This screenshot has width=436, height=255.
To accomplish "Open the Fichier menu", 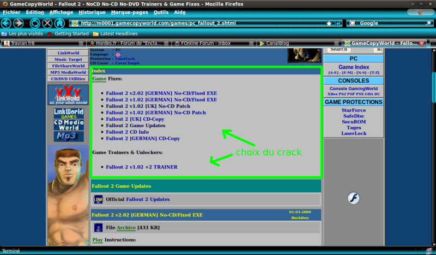I will pos(11,12).
